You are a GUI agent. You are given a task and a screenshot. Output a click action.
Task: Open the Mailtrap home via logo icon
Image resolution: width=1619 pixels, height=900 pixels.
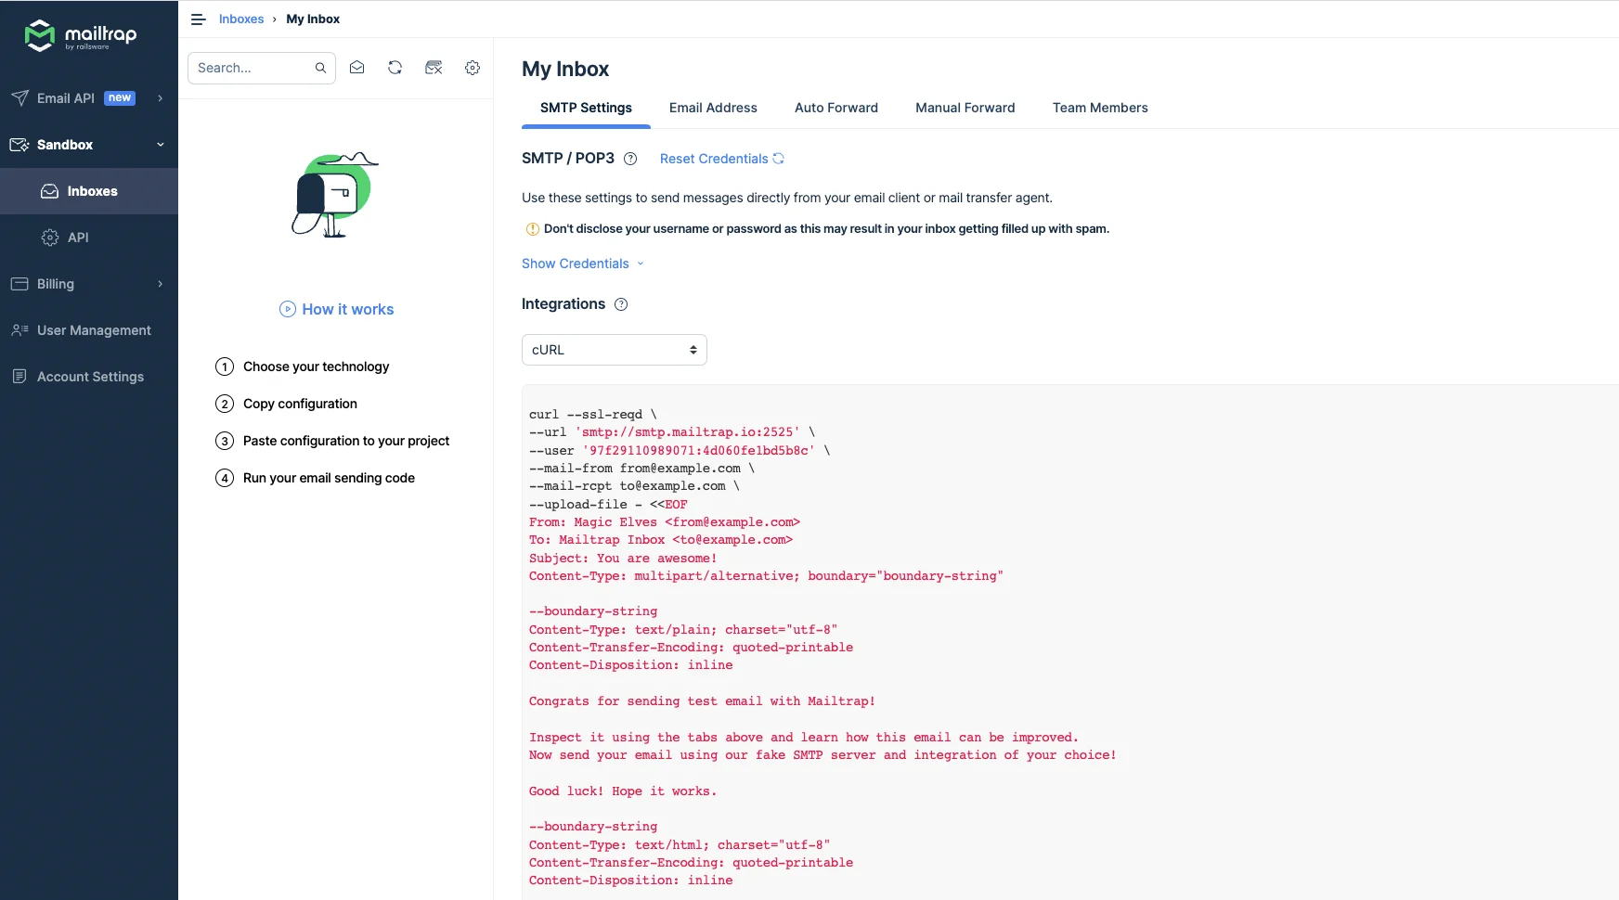(x=41, y=36)
